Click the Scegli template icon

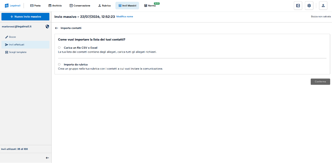pyautogui.click(x=7, y=52)
